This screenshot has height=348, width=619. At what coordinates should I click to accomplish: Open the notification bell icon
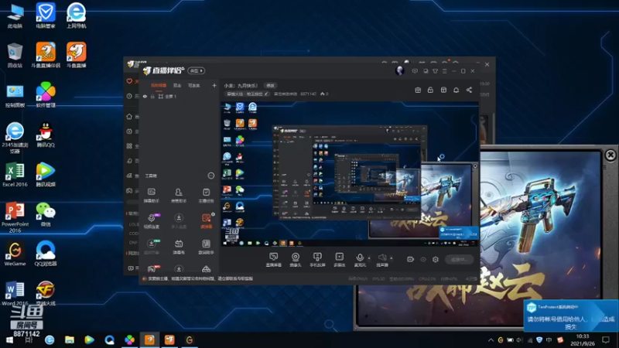tap(456, 90)
